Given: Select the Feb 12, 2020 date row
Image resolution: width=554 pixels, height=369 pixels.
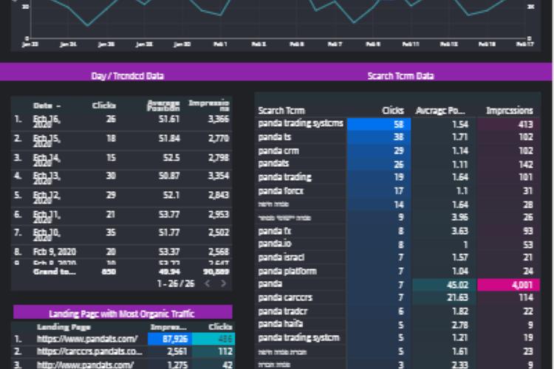Looking at the screenshot, I should tap(122, 197).
